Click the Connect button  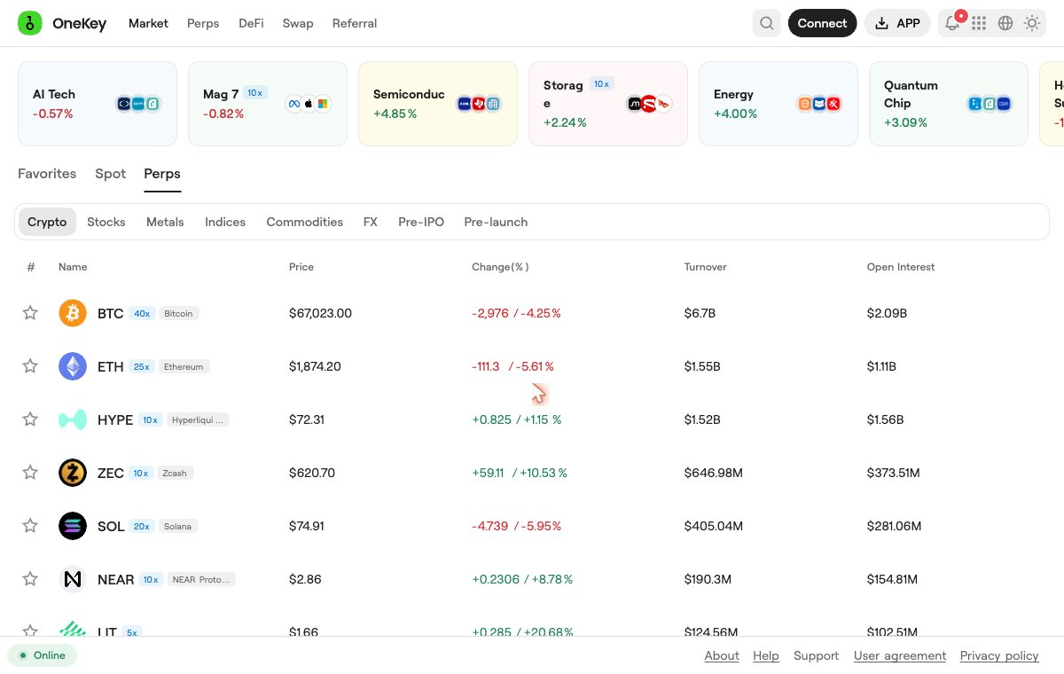pos(822,23)
